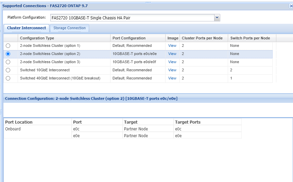Switch to the Cluster Interconnect tab
The width and height of the screenshot is (293, 182).
(27, 28)
